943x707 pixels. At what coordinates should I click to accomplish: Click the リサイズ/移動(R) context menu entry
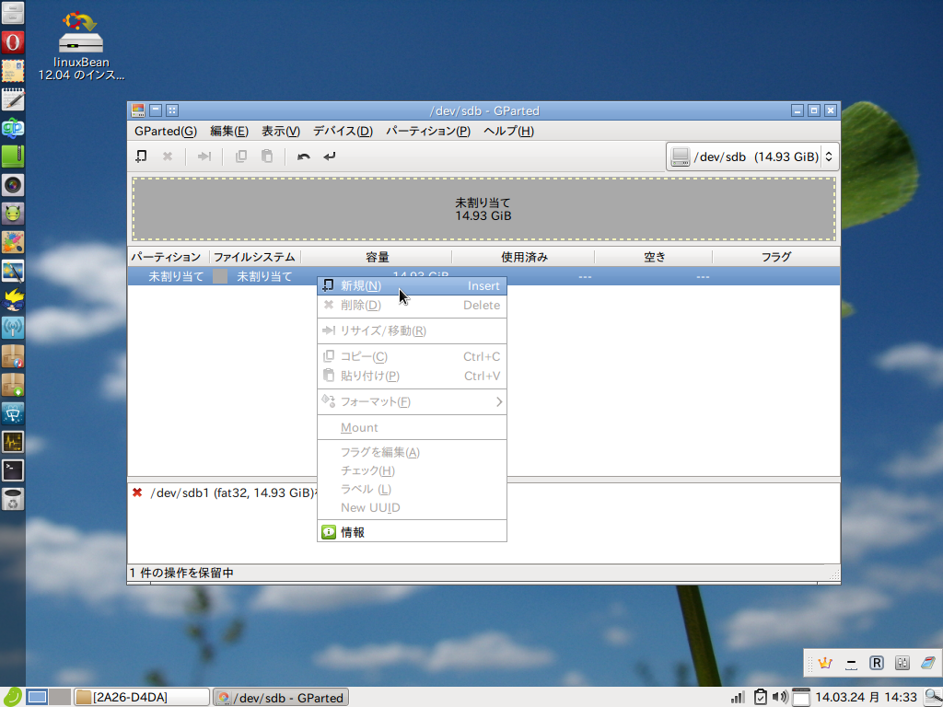412,330
